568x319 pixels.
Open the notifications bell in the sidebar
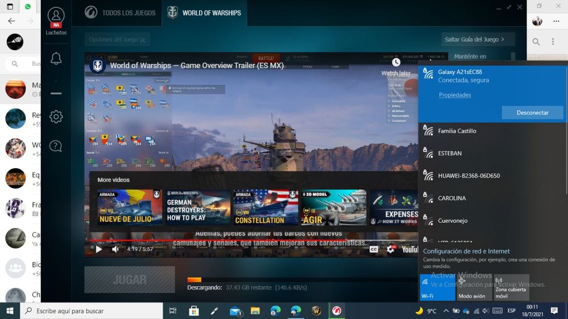pos(56,59)
